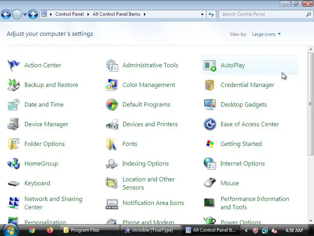
Task: Open the Action Center flag icon
Action: [13, 65]
